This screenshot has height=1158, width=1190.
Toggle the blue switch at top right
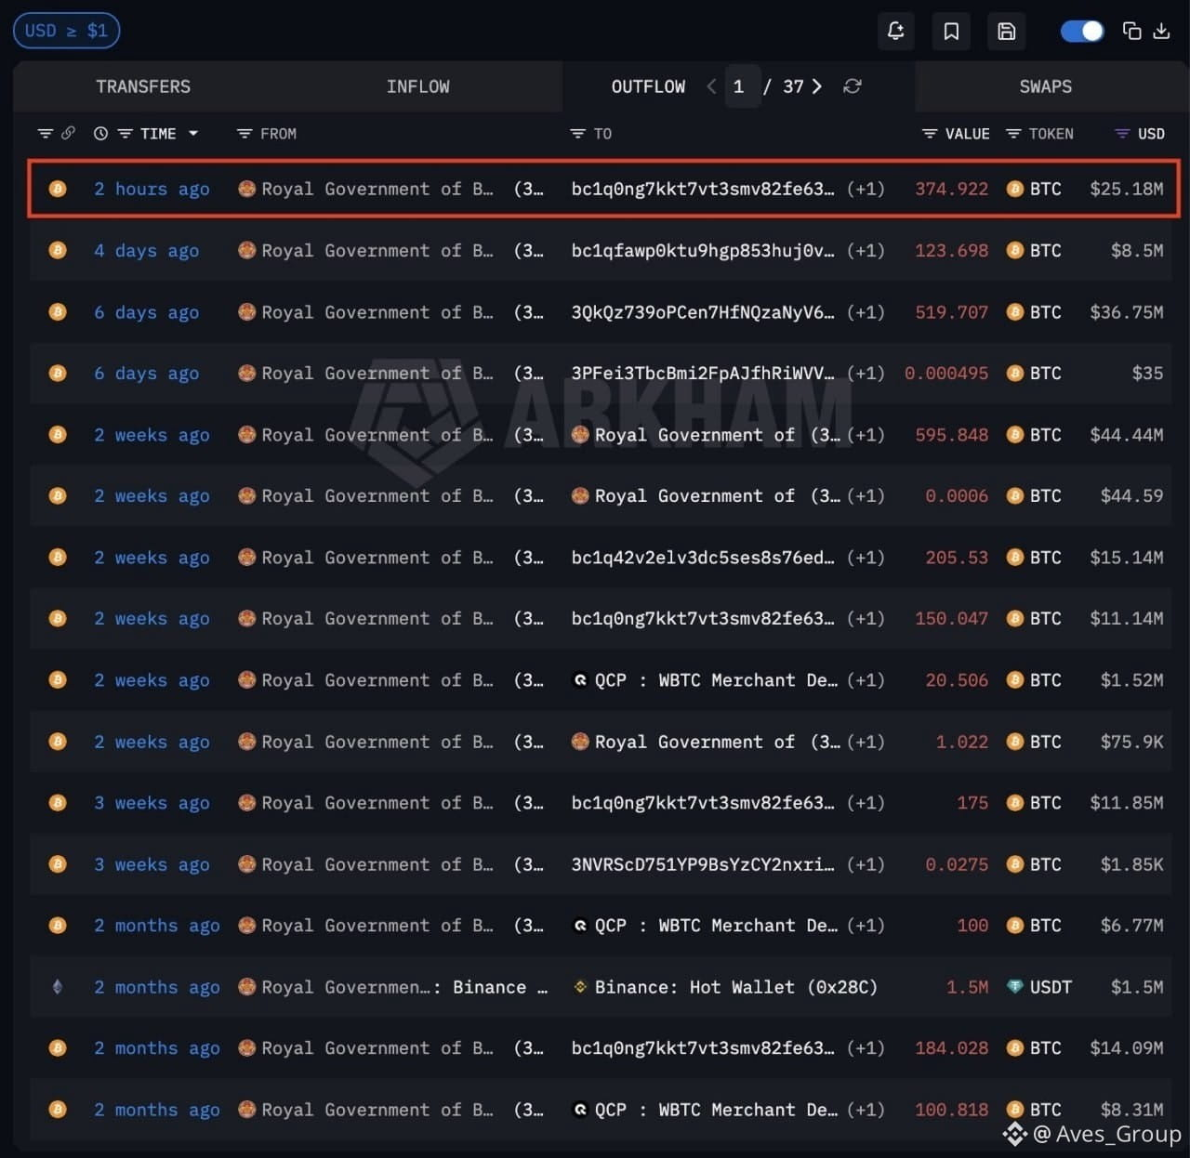pyautogui.click(x=1082, y=31)
